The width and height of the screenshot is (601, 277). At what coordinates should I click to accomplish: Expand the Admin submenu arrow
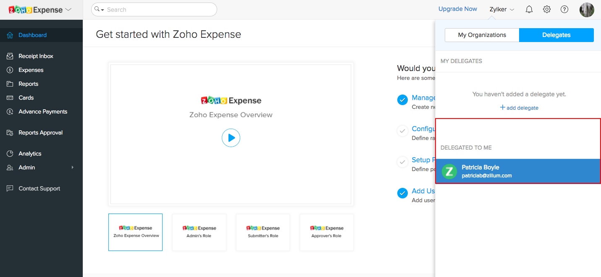(x=72, y=167)
